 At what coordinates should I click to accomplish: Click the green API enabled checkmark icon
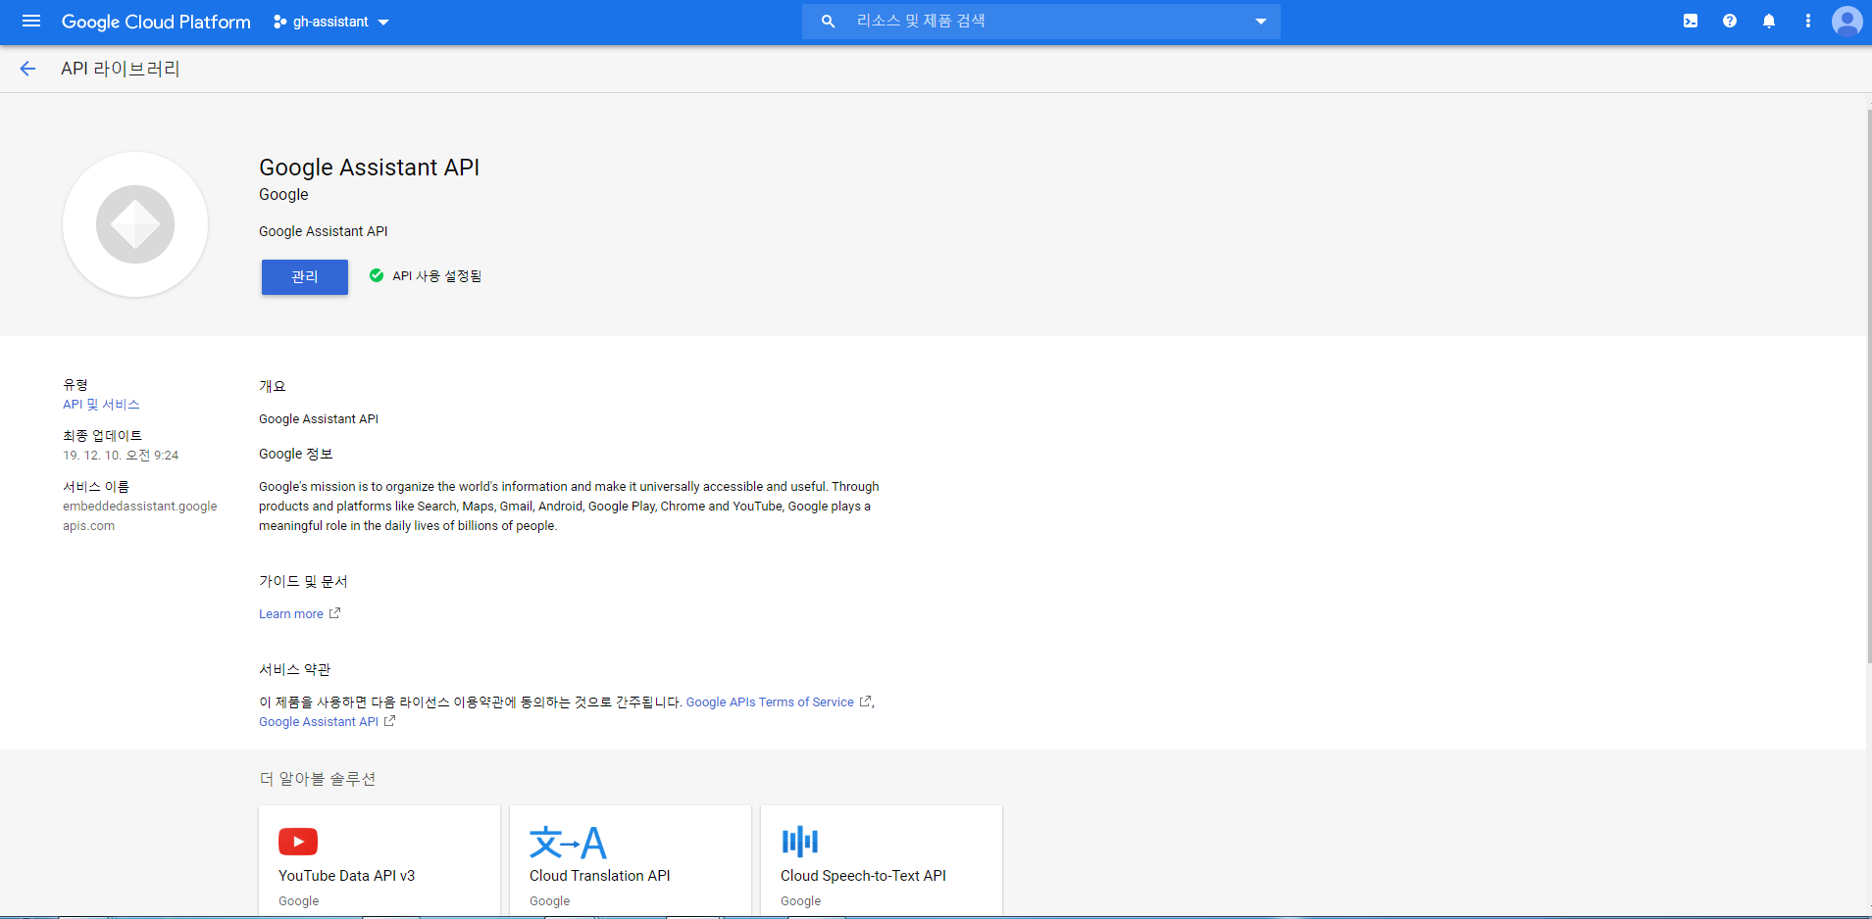pos(377,275)
